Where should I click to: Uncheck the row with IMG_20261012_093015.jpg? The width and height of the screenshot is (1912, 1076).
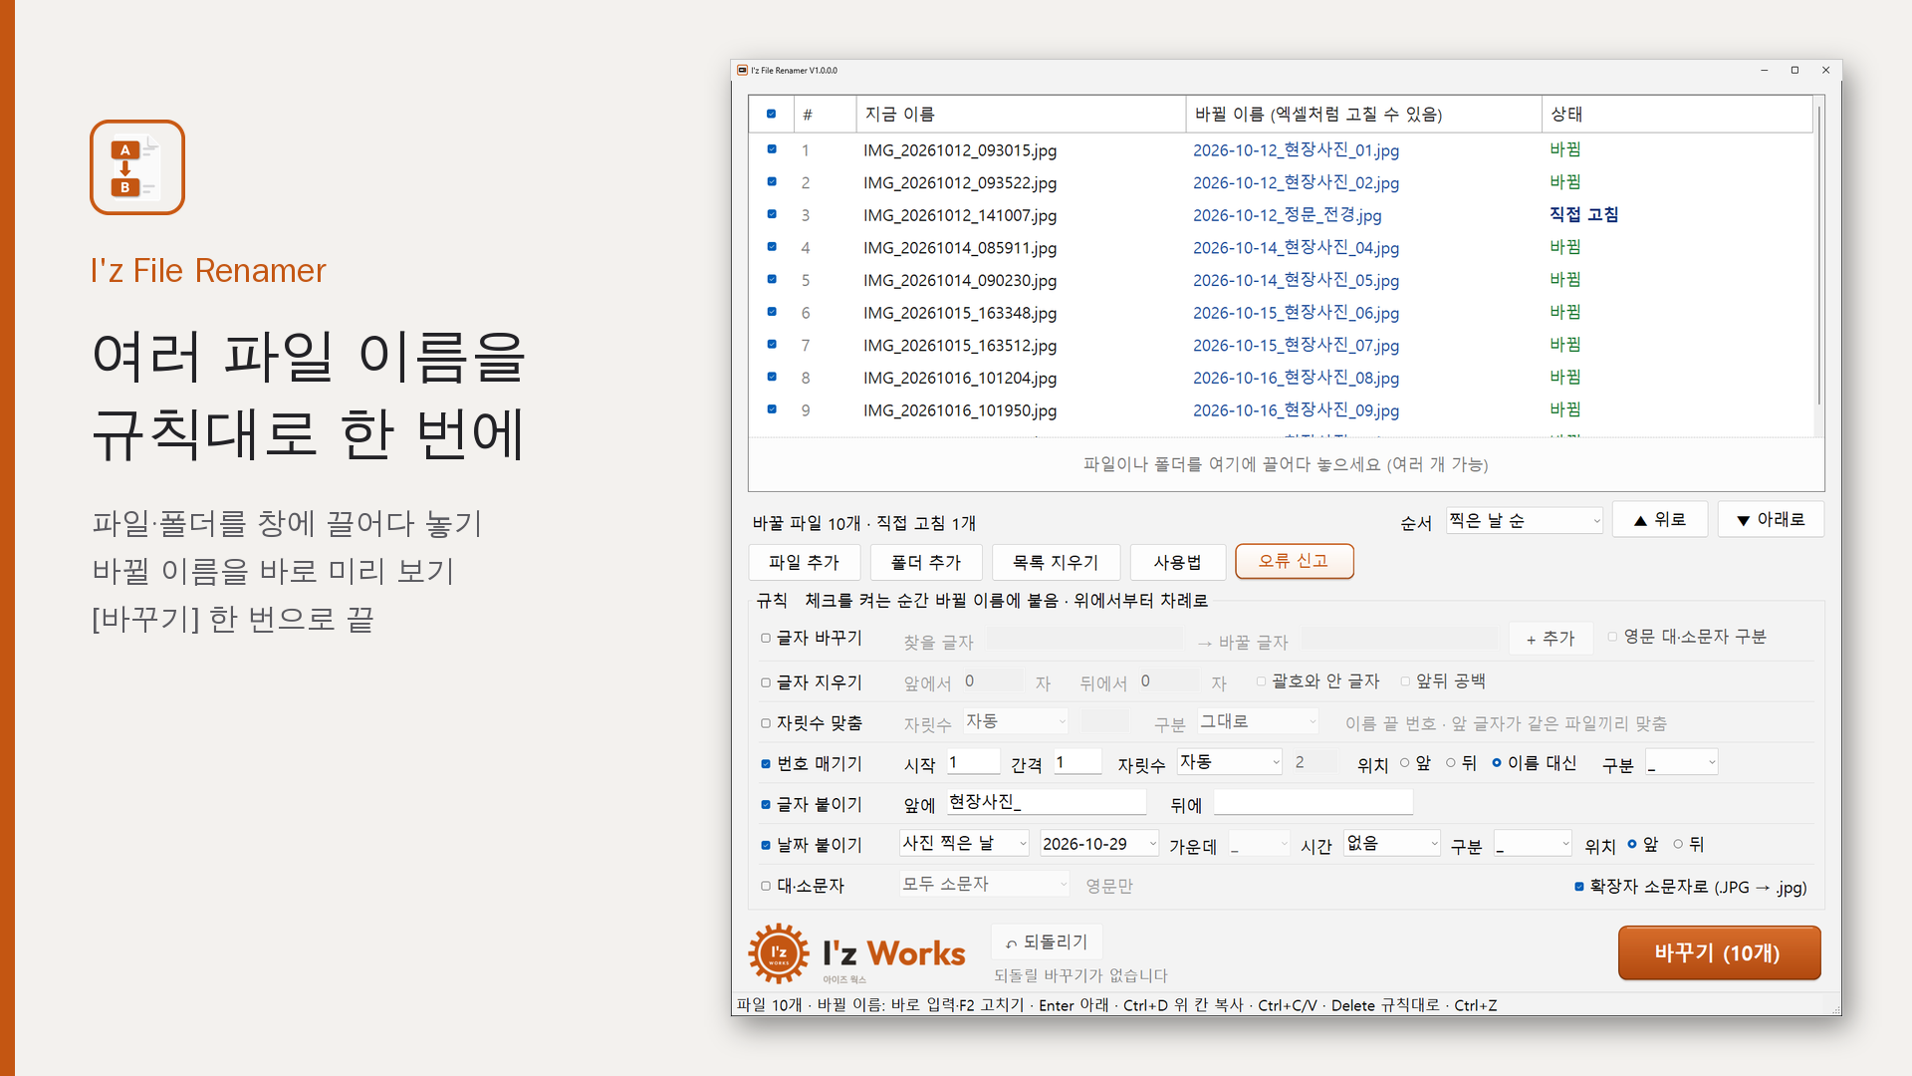772,149
